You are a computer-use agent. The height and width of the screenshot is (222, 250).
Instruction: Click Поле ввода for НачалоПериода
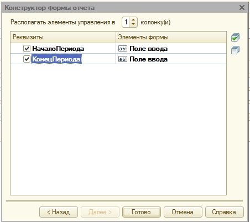(148, 49)
